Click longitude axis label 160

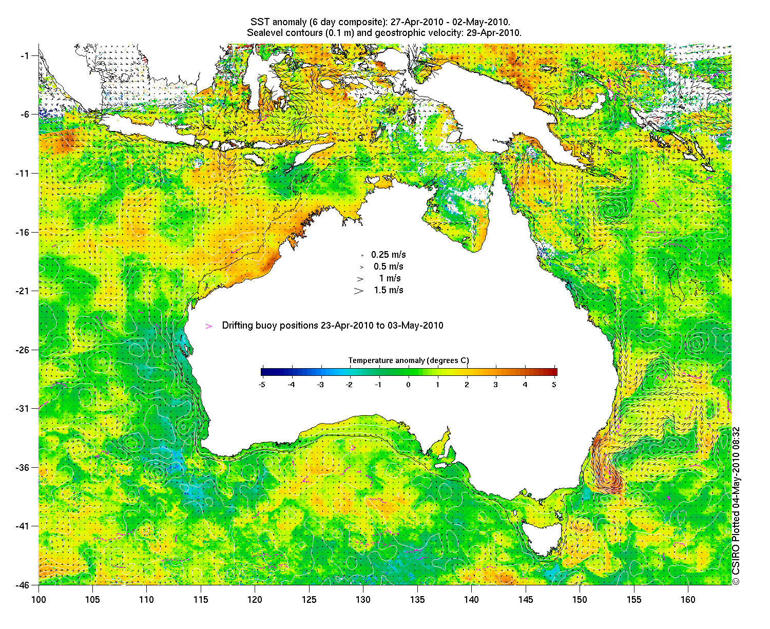tap(687, 599)
